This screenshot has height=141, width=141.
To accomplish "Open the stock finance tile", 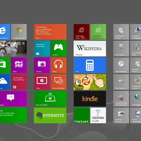I will [13, 116].
